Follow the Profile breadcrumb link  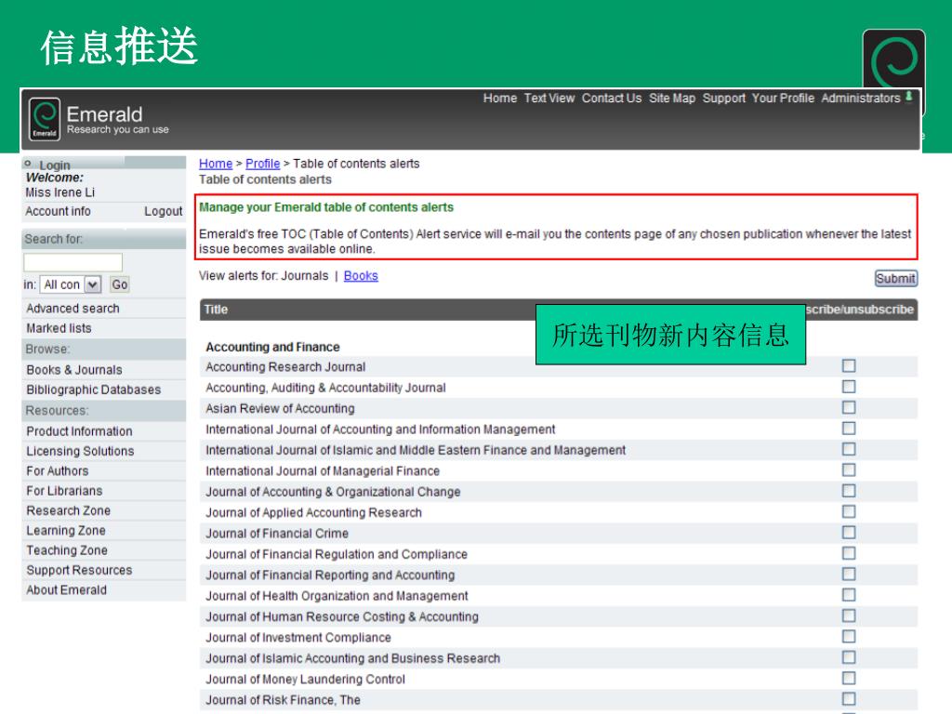(x=263, y=164)
